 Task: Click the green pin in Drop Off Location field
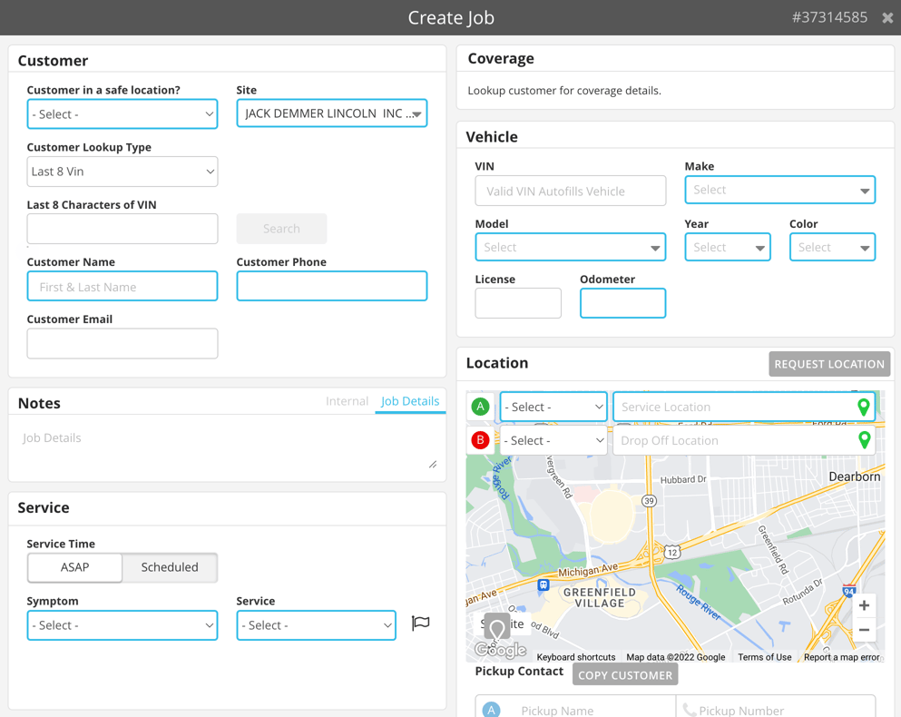point(864,441)
